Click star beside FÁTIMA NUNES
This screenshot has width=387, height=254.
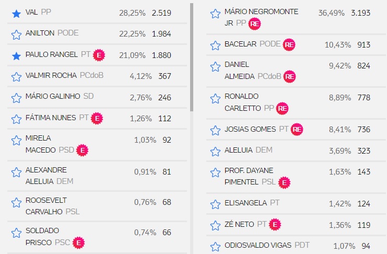(16, 119)
